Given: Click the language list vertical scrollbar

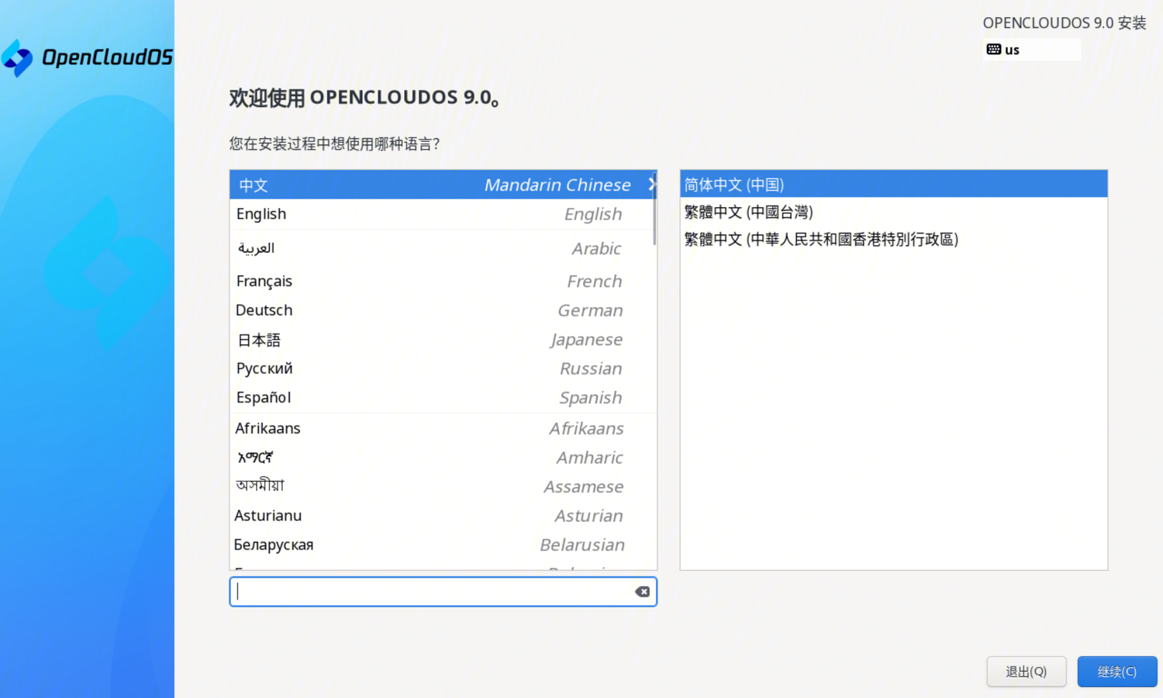Looking at the screenshot, I should tap(654, 211).
